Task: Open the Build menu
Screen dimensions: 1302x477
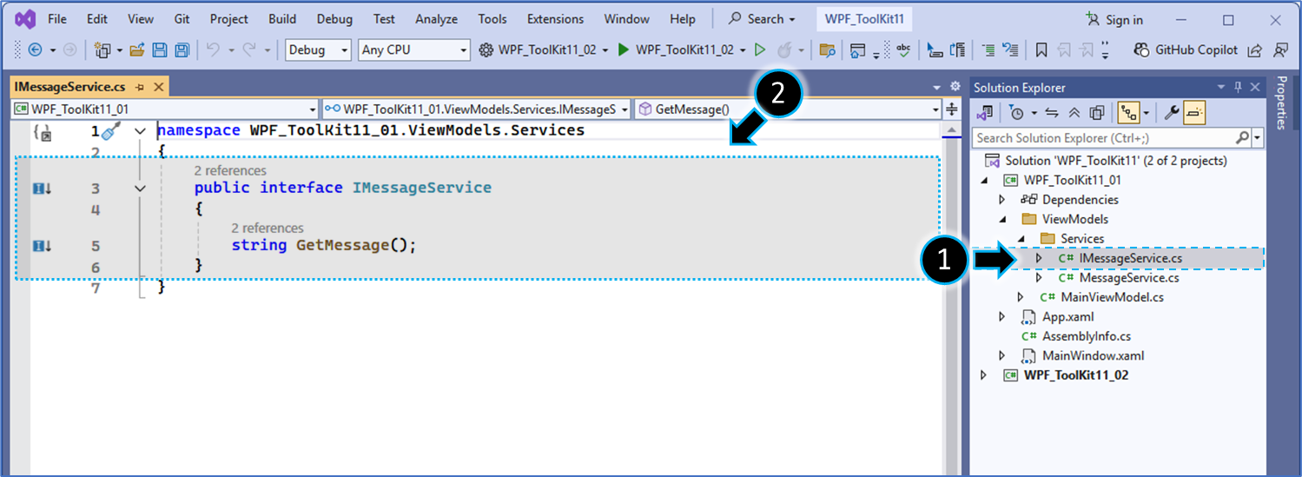Action: (281, 19)
